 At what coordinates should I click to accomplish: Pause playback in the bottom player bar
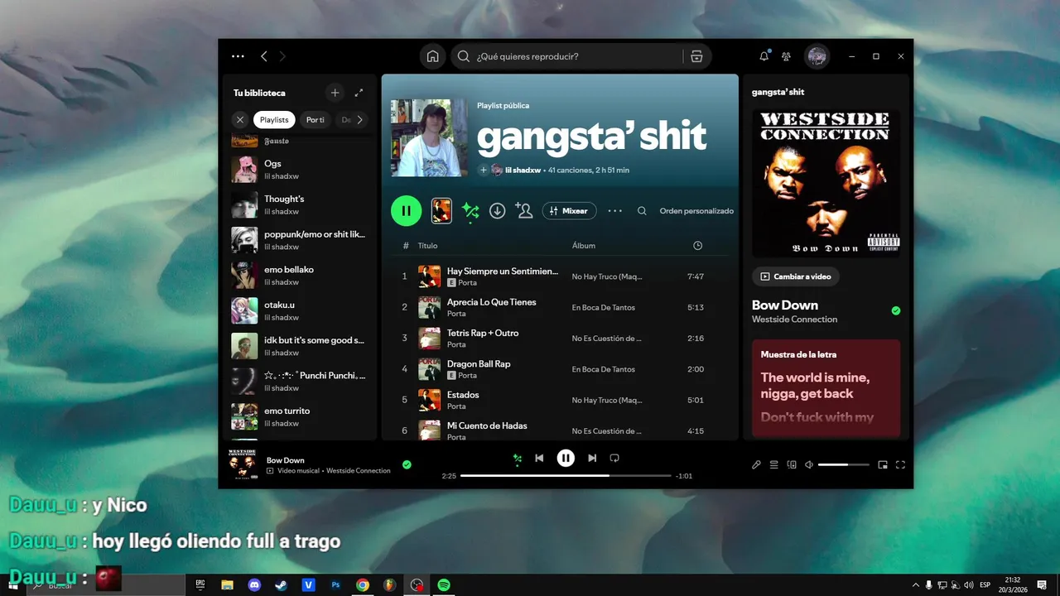(x=566, y=458)
